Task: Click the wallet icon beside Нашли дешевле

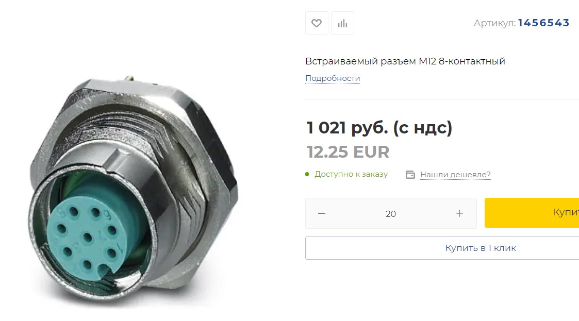Action: click(x=410, y=175)
